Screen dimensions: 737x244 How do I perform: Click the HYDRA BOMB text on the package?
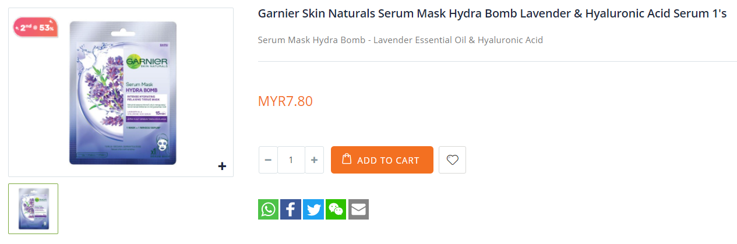coord(143,90)
